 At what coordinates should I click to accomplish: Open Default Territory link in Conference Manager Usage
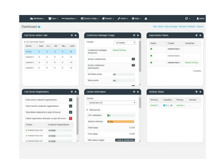(x=120, y=50)
